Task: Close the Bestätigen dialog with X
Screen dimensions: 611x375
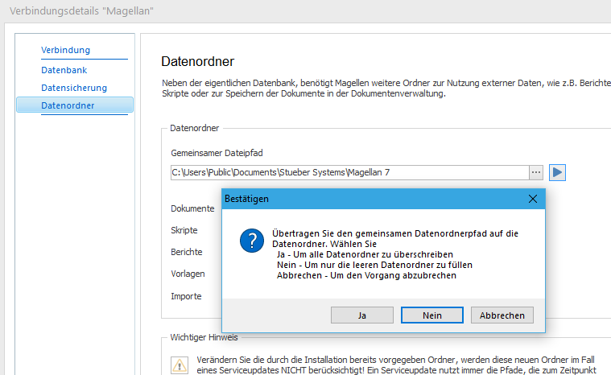Action: point(533,199)
